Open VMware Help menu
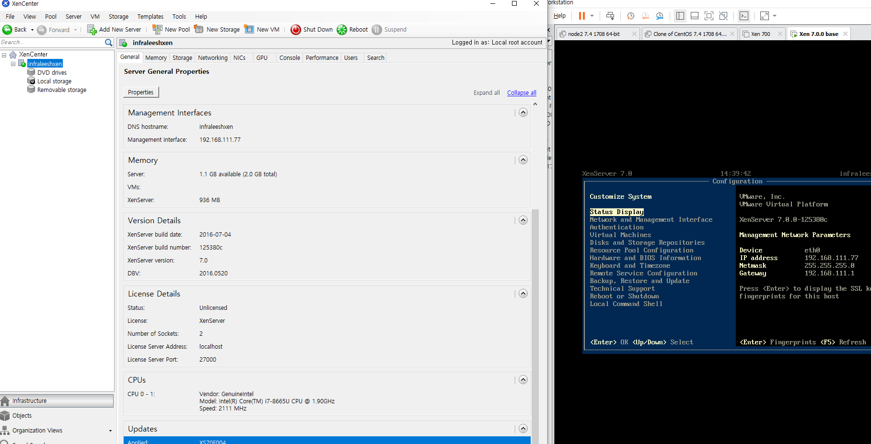871x444 pixels. point(559,16)
